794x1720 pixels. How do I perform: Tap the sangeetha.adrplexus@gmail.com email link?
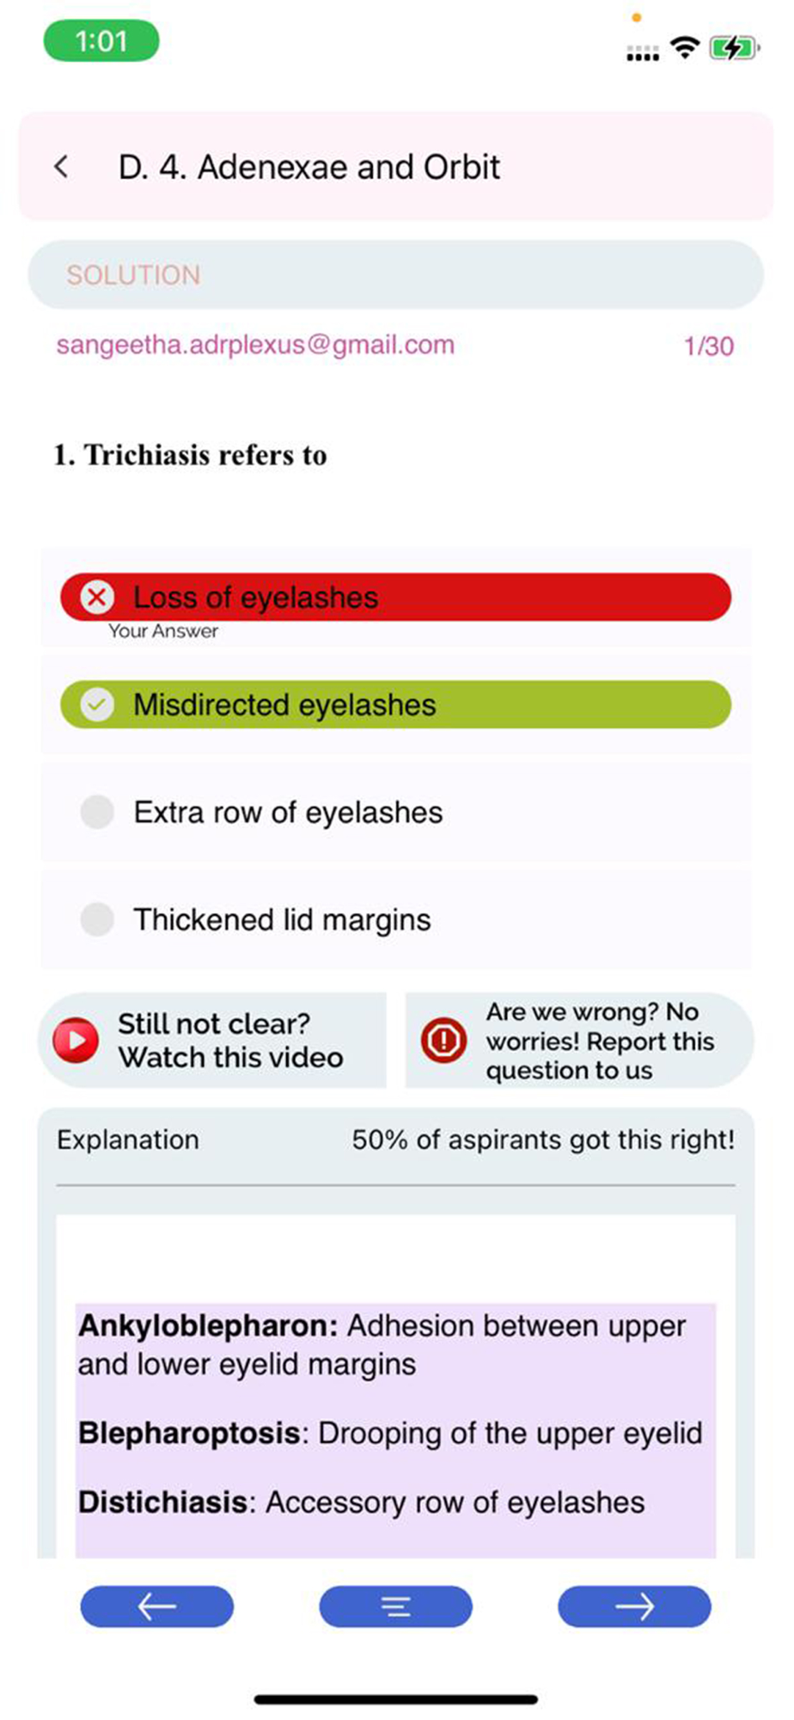coord(255,345)
